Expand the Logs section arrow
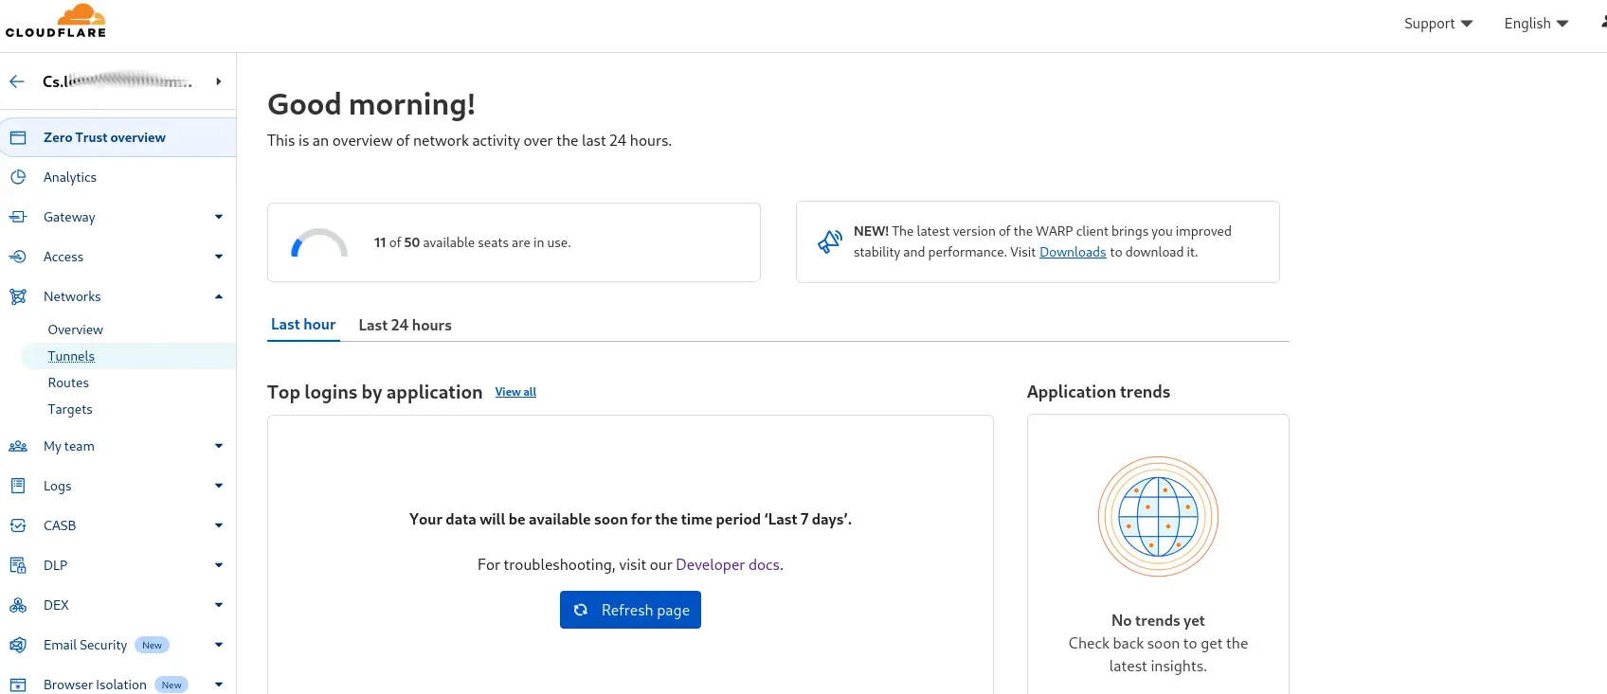Image resolution: width=1607 pixels, height=694 pixels. point(219,486)
